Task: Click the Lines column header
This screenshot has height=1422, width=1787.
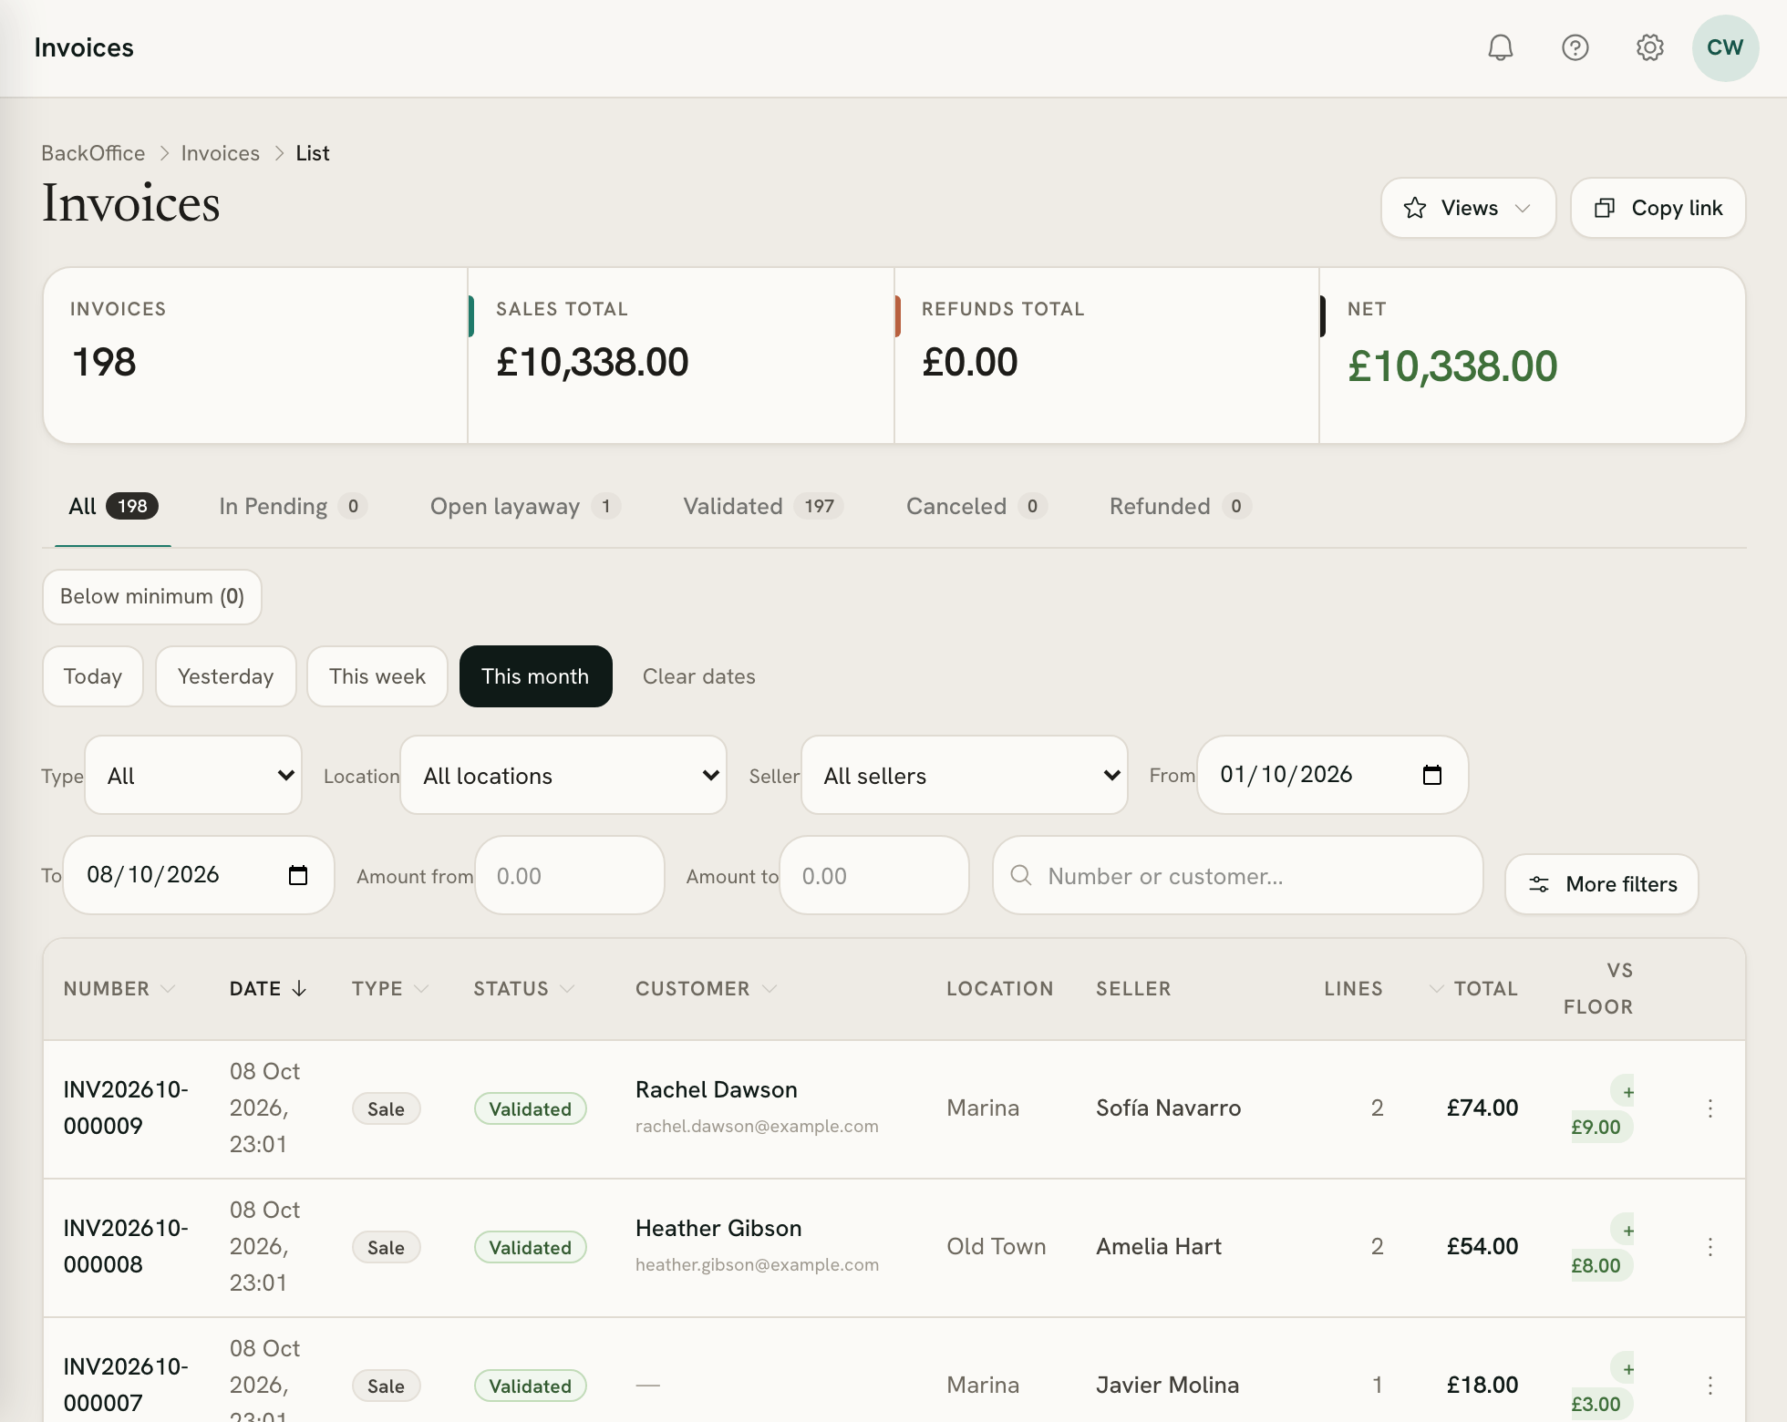Action: 1353,989
